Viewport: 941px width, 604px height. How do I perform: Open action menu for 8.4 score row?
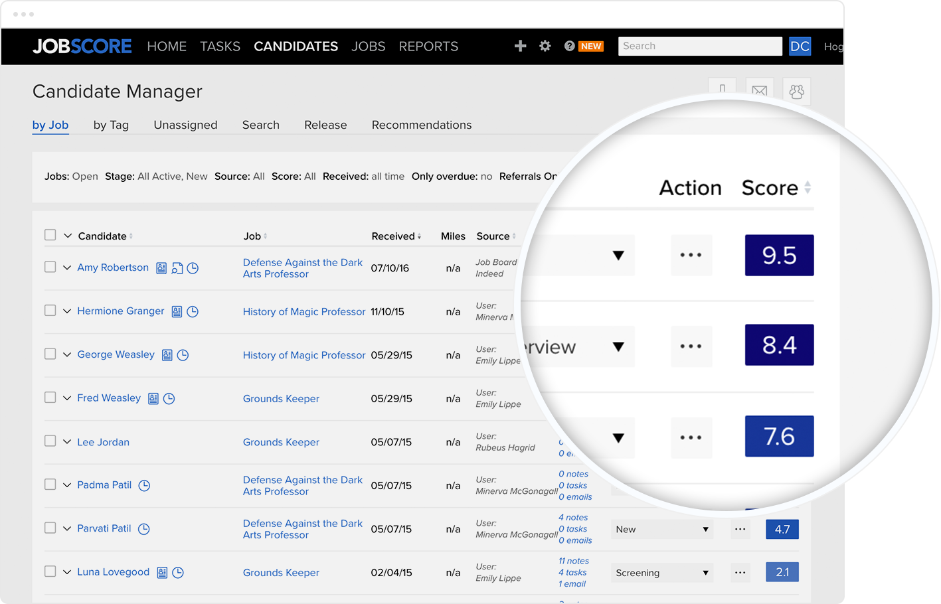[x=691, y=346]
